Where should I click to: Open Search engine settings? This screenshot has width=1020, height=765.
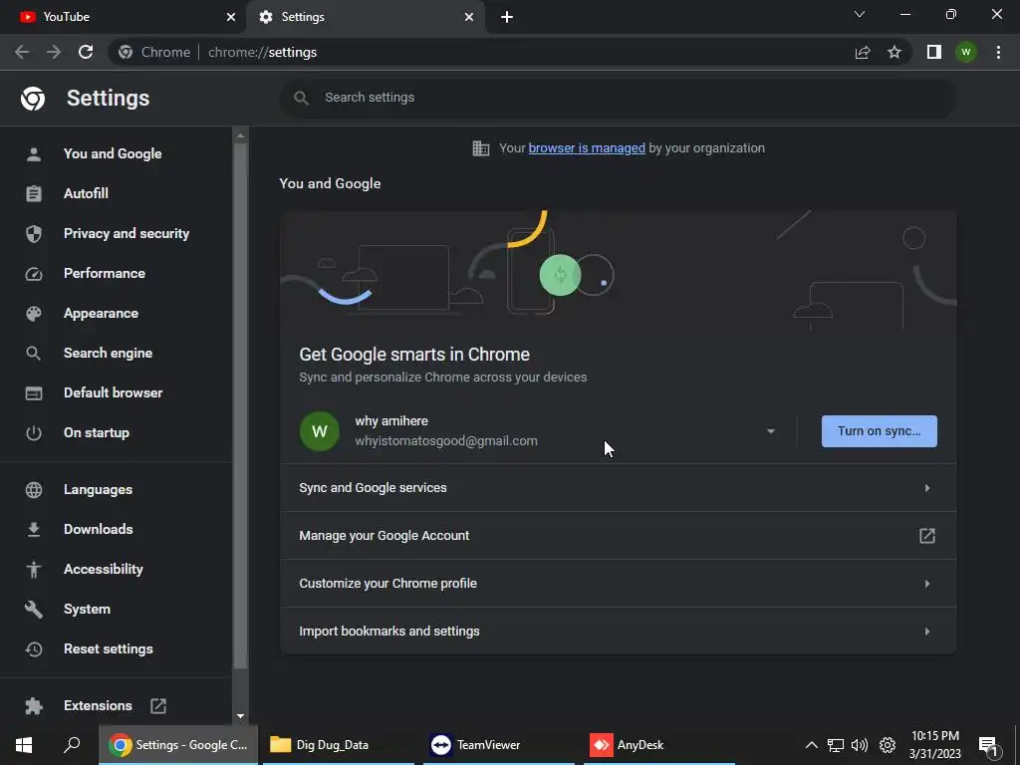tap(108, 353)
